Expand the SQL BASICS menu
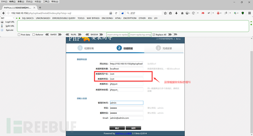253x136 pixels. 28,18
